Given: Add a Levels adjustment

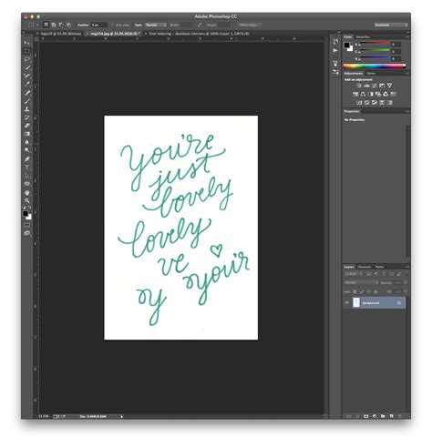Looking at the screenshot, I should tap(367, 86).
